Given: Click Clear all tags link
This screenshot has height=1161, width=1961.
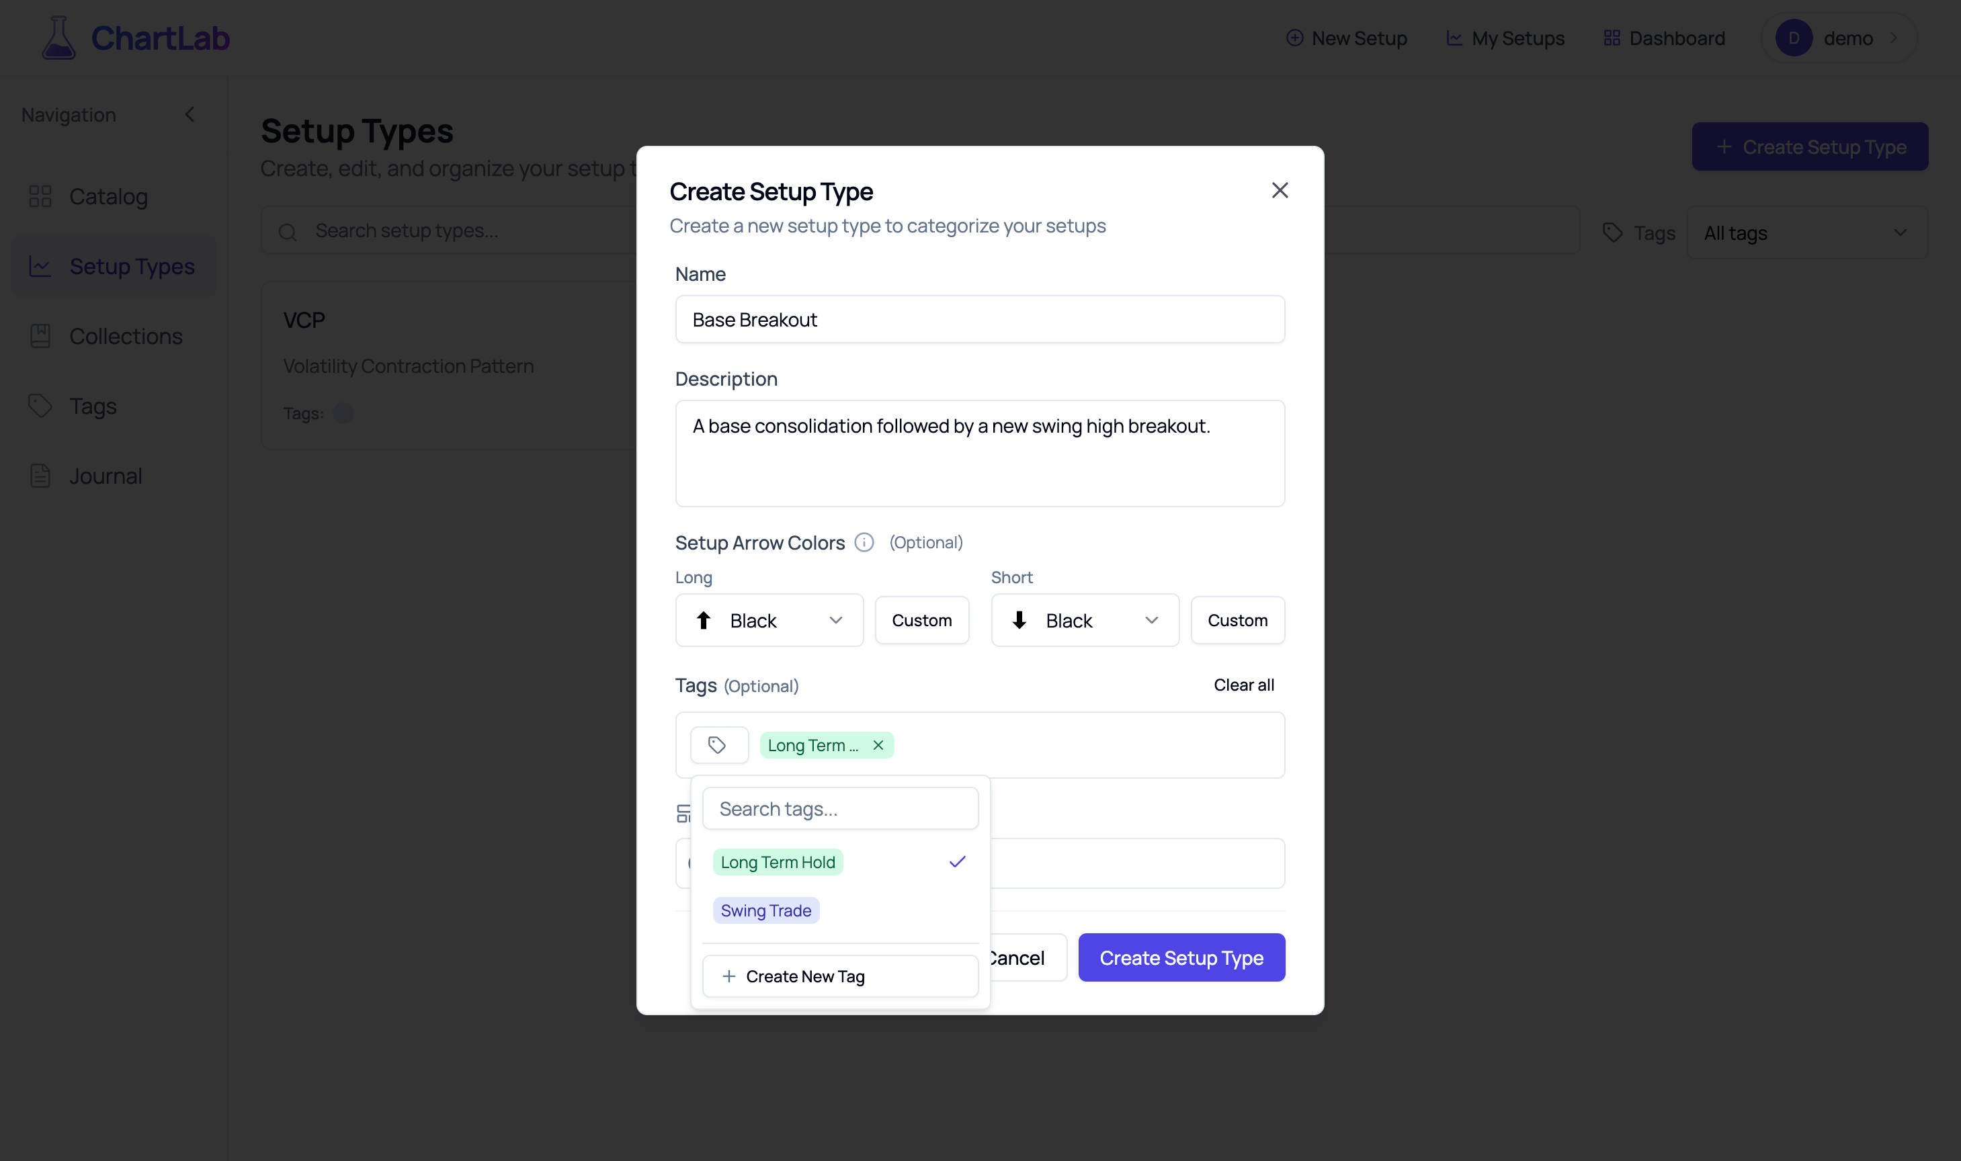Looking at the screenshot, I should click(1243, 685).
